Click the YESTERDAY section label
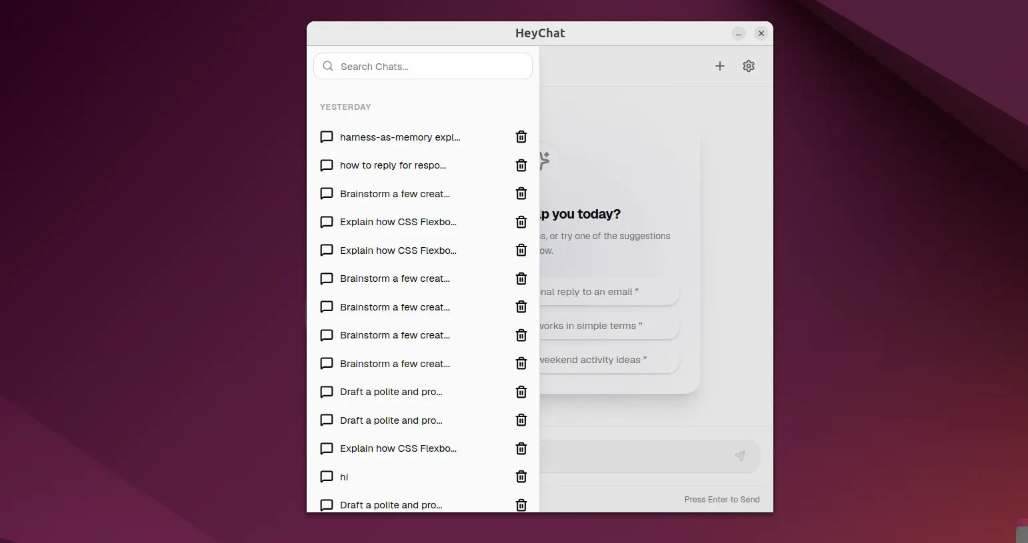The image size is (1028, 543). [345, 107]
